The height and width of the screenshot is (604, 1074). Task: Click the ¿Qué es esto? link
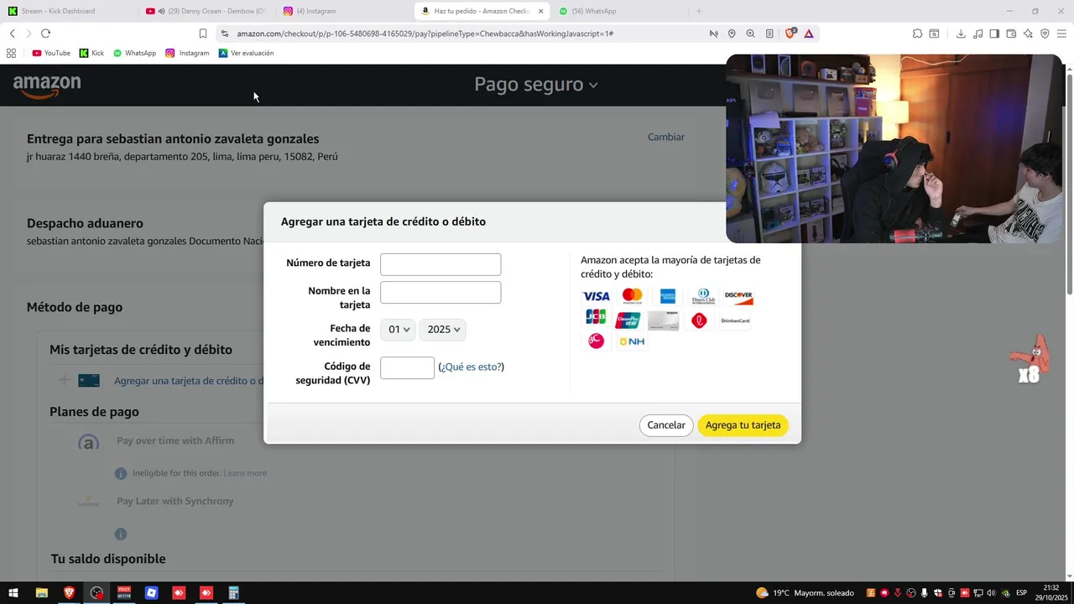(471, 367)
